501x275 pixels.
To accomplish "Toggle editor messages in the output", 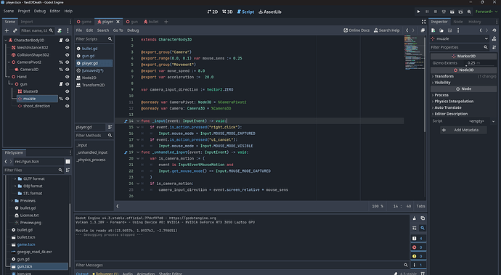I will pos(418,265).
